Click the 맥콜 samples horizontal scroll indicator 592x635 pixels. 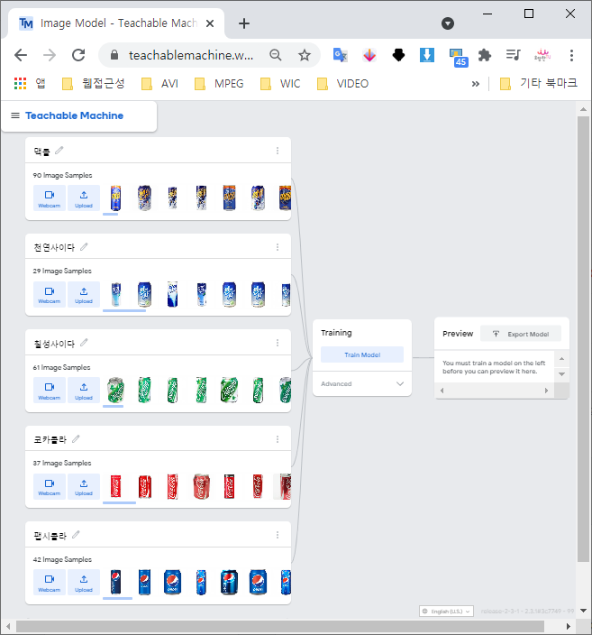click(x=111, y=215)
